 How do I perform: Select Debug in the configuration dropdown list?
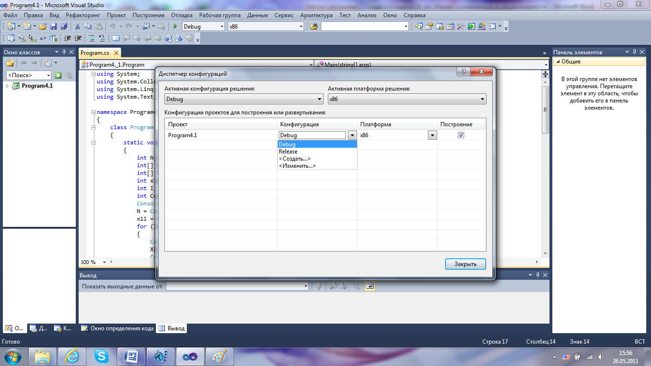[x=317, y=144]
